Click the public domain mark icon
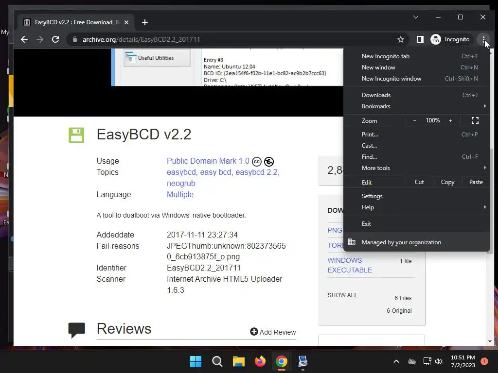This screenshot has width=498, height=373. point(268,162)
